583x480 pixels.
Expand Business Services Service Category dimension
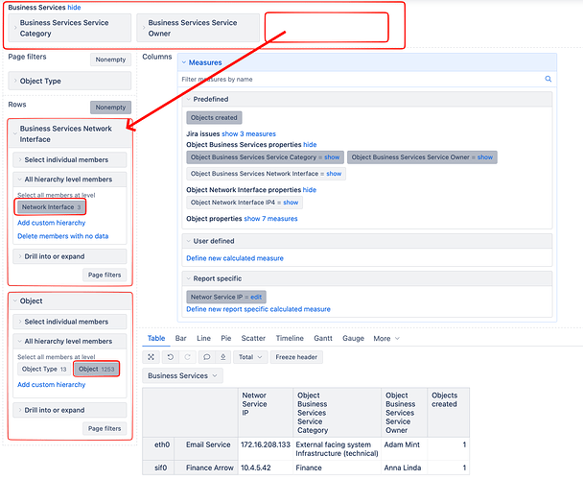70,28
